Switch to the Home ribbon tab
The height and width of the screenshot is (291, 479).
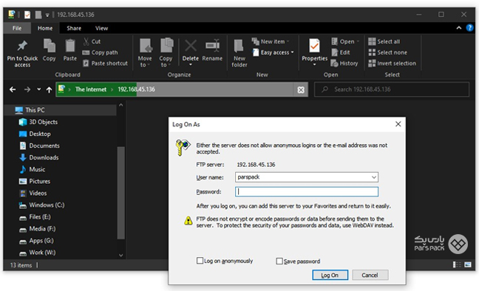click(x=45, y=28)
